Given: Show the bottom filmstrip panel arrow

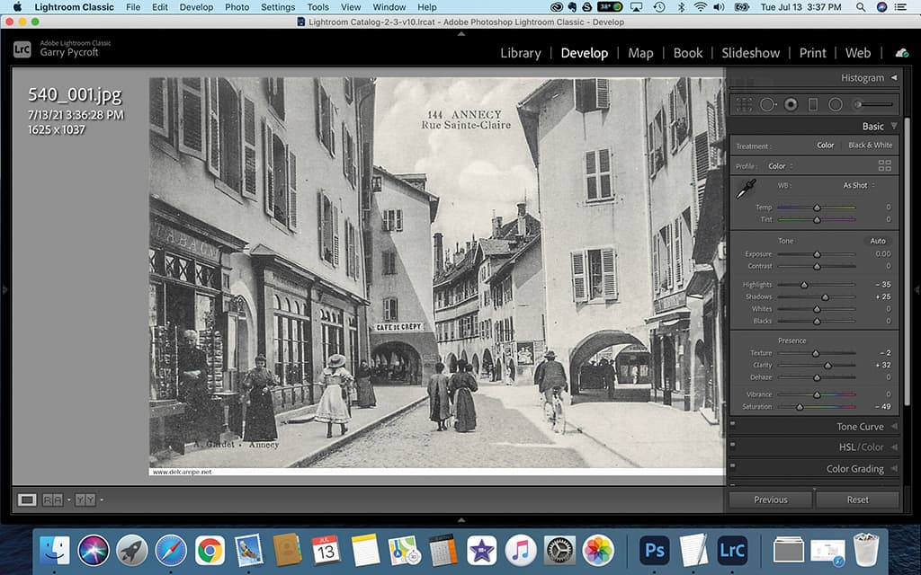Looking at the screenshot, I should 461,520.
